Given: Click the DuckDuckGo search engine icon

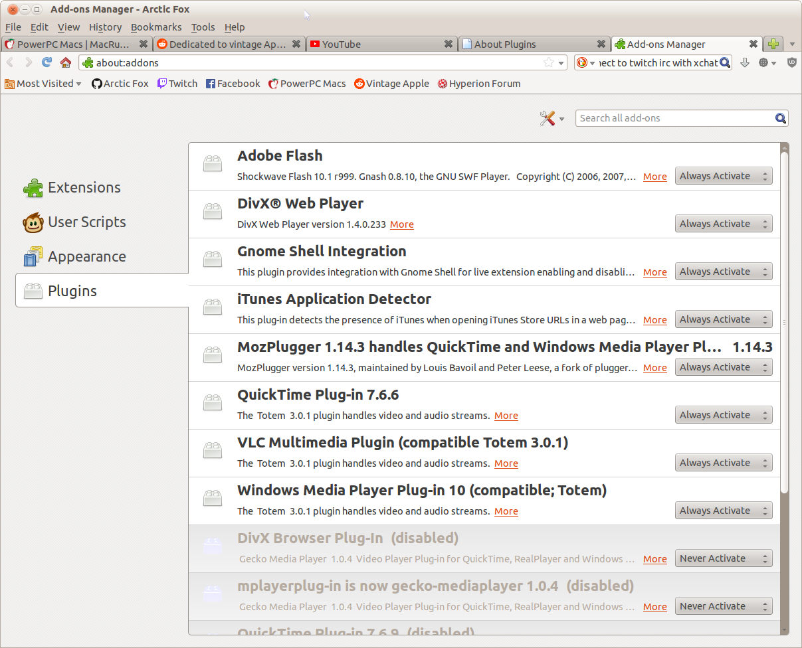Looking at the screenshot, I should [581, 62].
